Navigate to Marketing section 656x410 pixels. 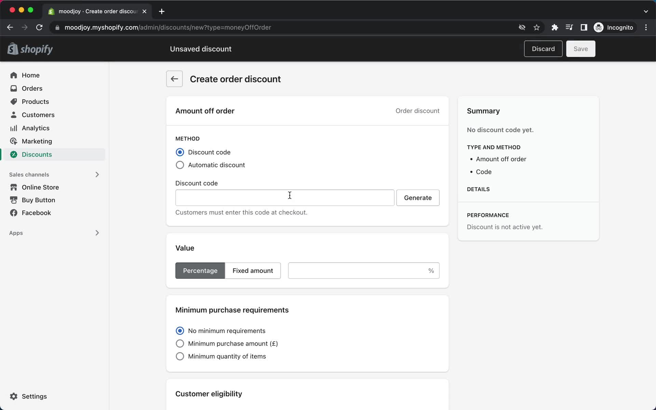37,141
